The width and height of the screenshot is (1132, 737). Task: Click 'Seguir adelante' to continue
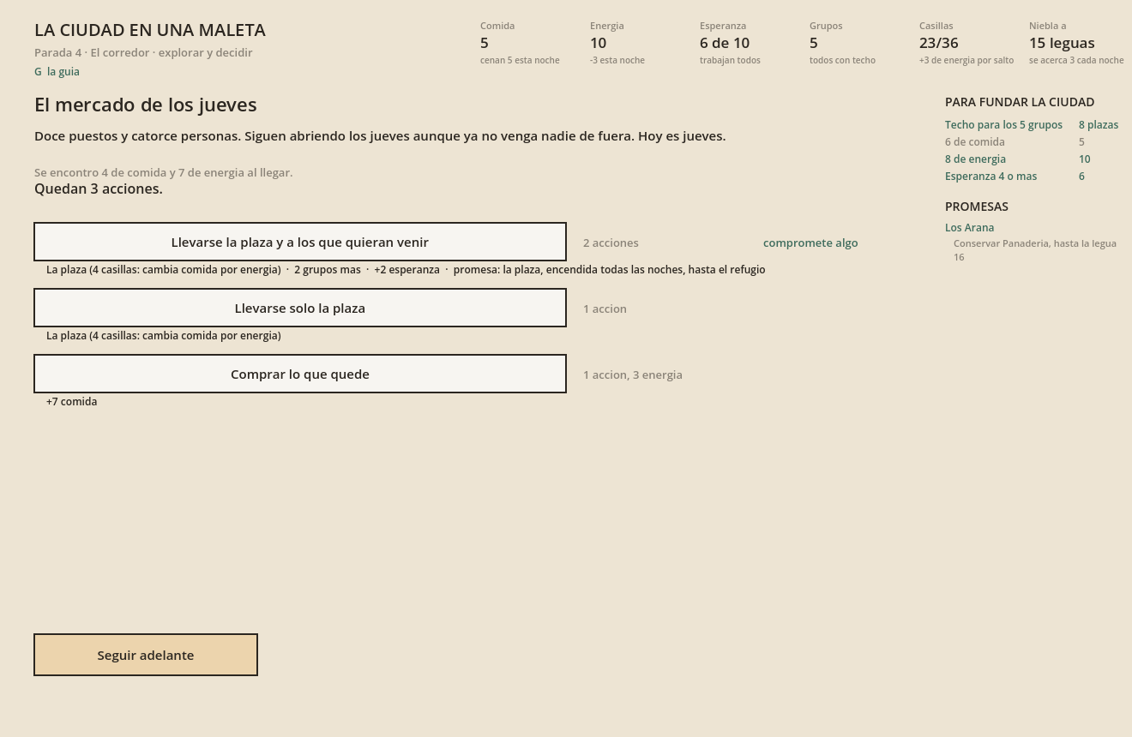click(146, 655)
